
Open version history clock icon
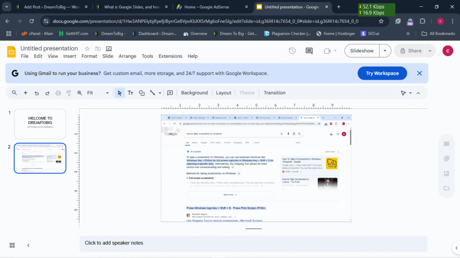click(x=292, y=51)
